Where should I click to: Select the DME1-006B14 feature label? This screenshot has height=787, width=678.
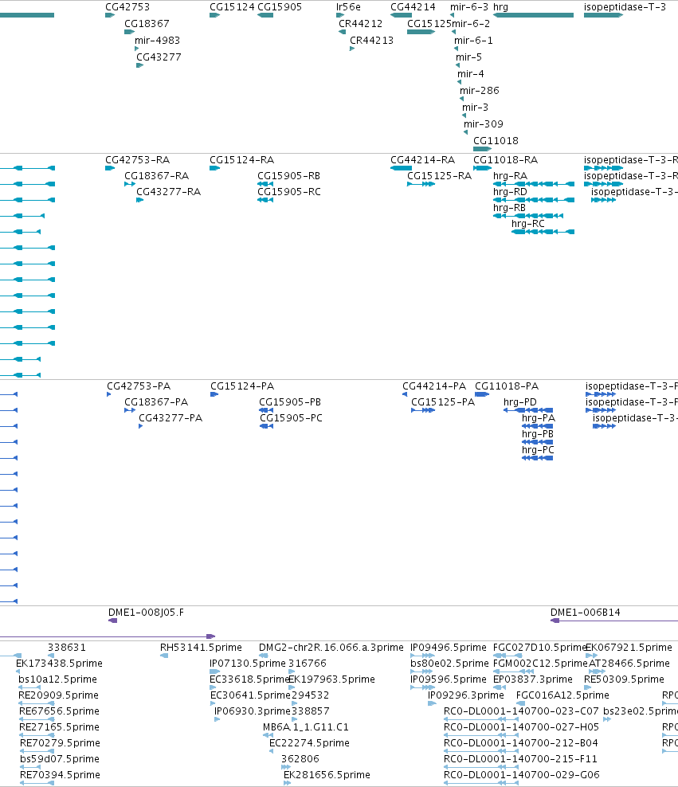point(585,613)
